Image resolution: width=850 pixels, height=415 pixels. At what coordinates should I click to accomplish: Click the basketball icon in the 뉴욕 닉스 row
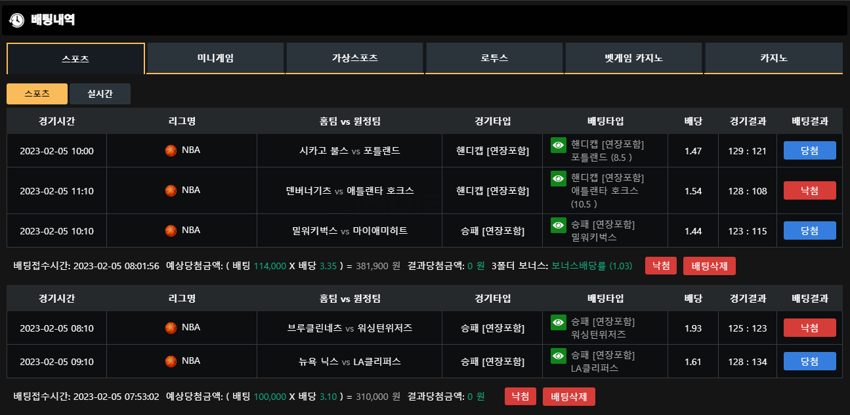point(171,361)
